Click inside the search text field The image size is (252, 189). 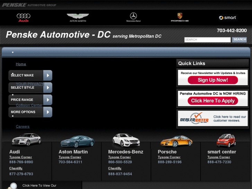[x=207, y=40]
